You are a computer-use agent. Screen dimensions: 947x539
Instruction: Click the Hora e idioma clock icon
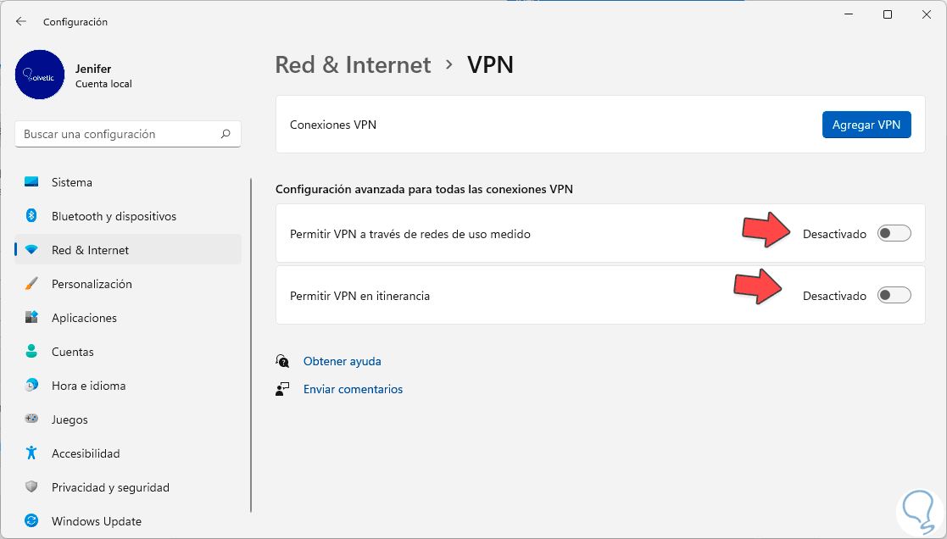pos(31,386)
